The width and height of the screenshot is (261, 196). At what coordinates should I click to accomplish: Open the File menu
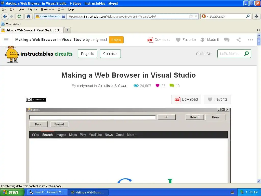pyautogui.click(x=4, y=9)
